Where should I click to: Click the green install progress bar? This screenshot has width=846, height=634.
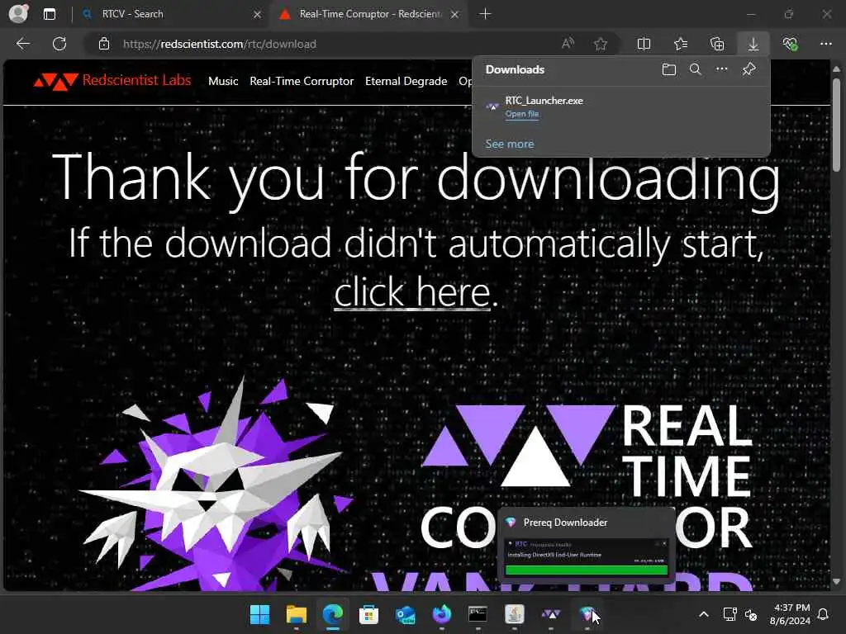point(587,570)
